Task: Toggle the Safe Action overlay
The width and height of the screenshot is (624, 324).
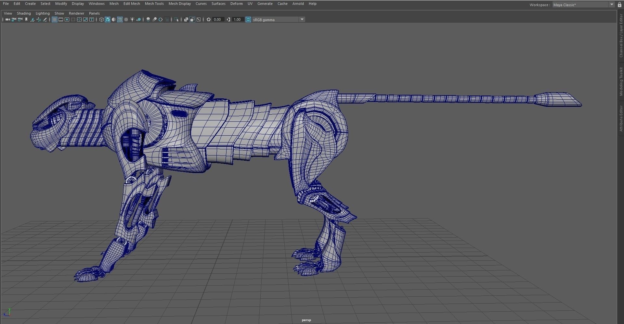Action: click(x=85, y=19)
